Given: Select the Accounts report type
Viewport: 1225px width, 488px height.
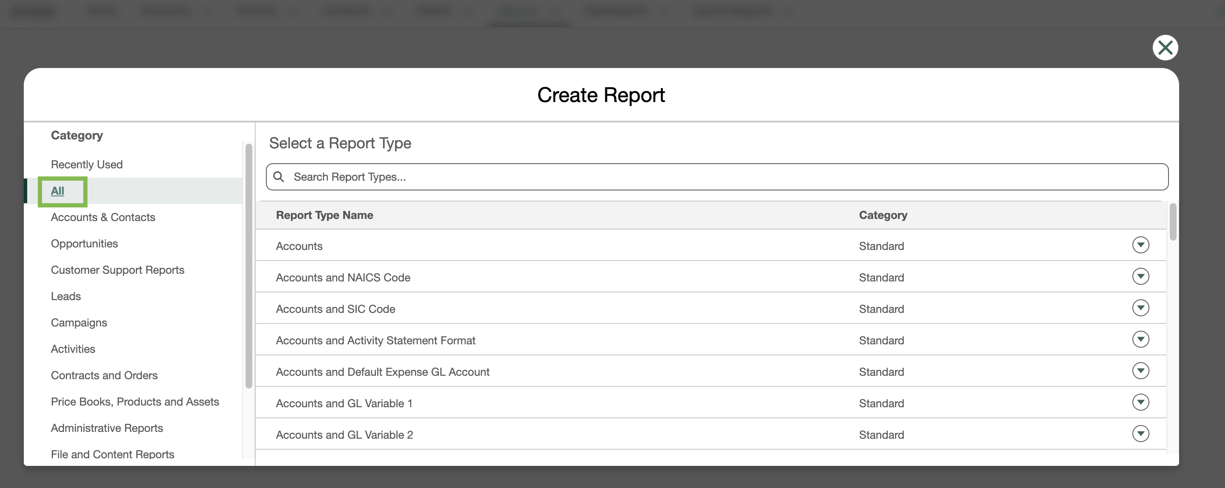Looking at the screenshot, I should pyautogui.click(x=299, y=246).
